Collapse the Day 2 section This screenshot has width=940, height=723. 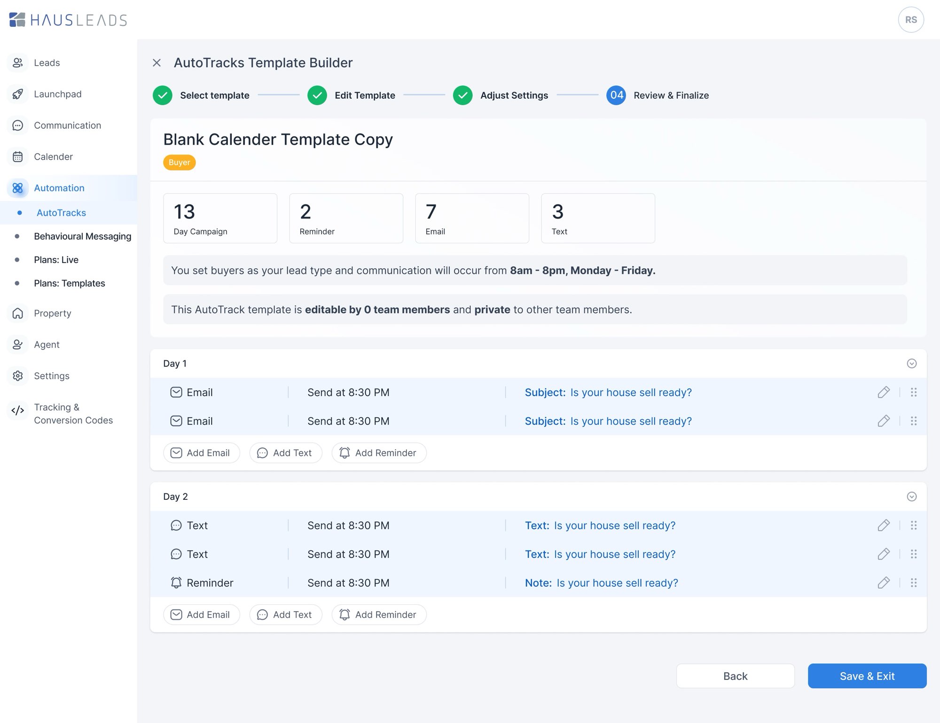pos(912,497)
